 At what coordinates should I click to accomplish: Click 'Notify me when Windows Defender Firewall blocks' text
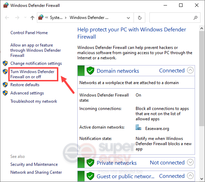pos(164,144)
